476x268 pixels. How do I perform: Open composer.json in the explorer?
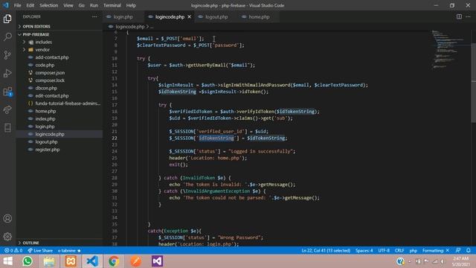[x=59, y=73]
